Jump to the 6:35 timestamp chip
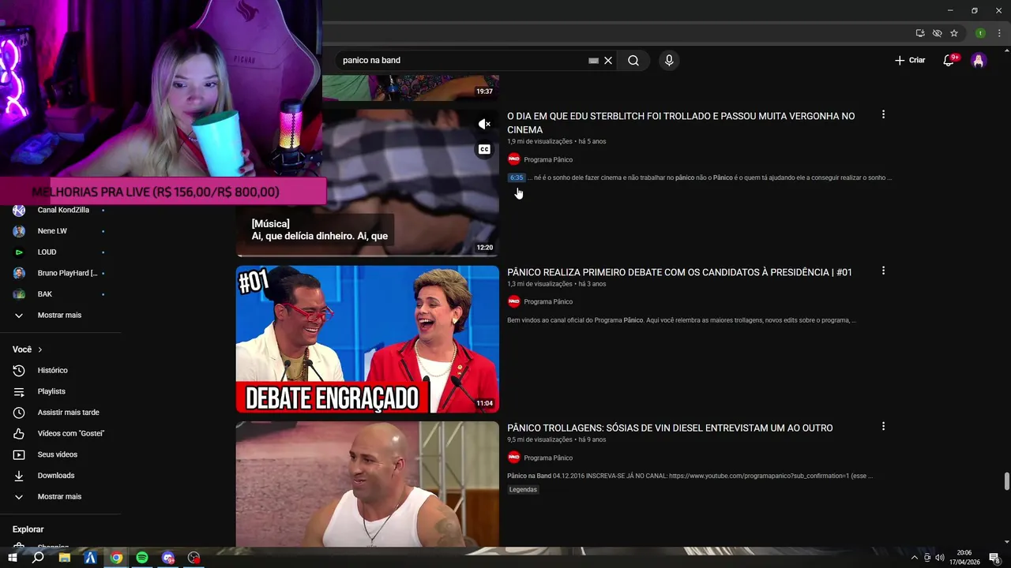The image size is (1011, 568). click(517, 177)
